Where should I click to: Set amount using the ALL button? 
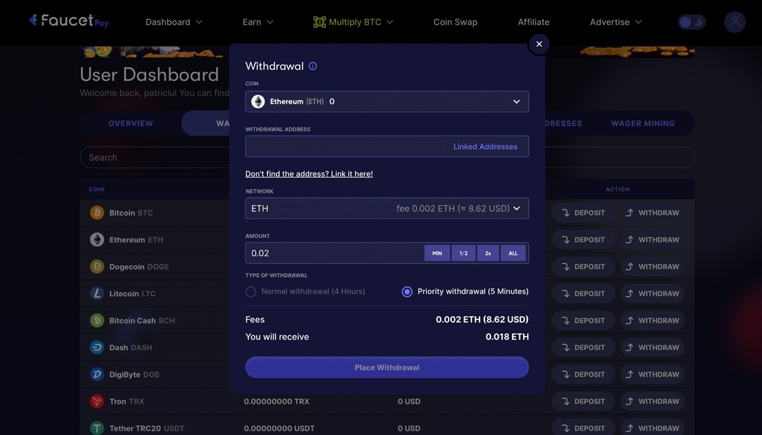click(x=513, y=253)
